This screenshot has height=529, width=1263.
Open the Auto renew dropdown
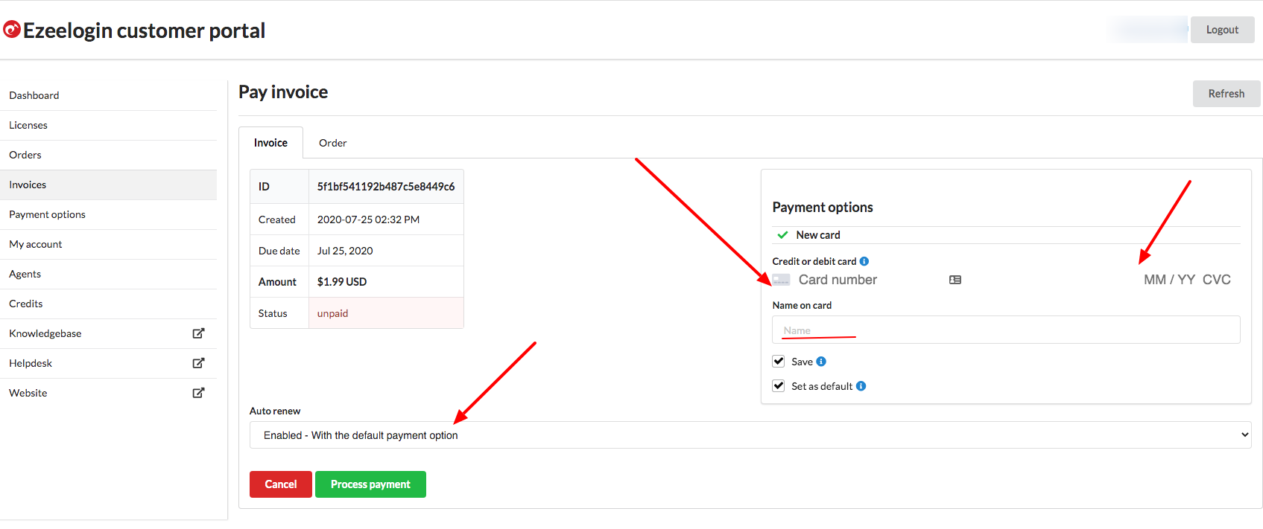750,435
